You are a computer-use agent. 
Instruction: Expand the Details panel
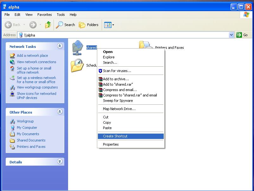[60, 161]
